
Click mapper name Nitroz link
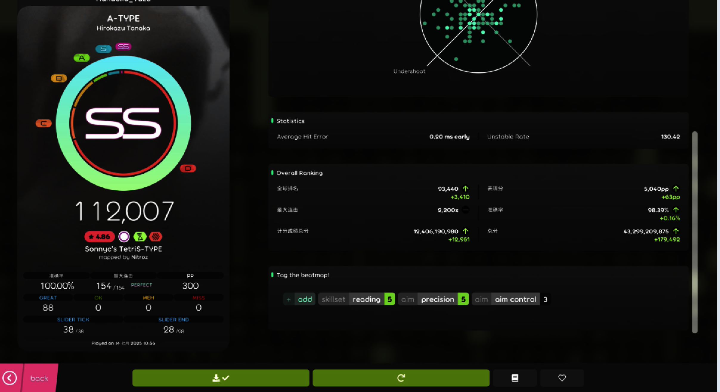tap(140, 257)
